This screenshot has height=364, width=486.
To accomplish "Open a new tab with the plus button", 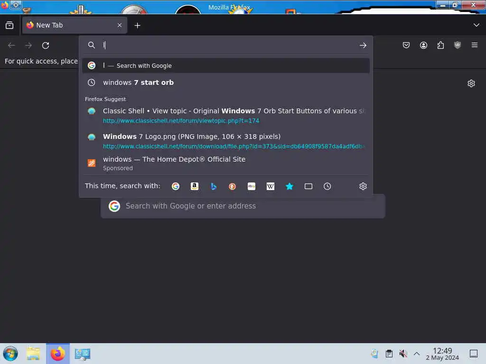I will pyautogui.click(x=137, y=26).
